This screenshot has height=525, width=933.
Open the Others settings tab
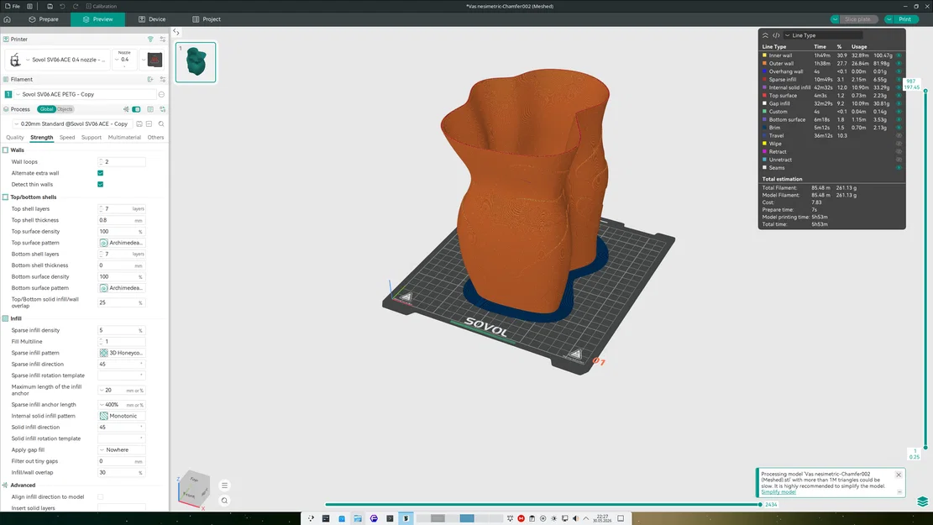pos(155,138)
